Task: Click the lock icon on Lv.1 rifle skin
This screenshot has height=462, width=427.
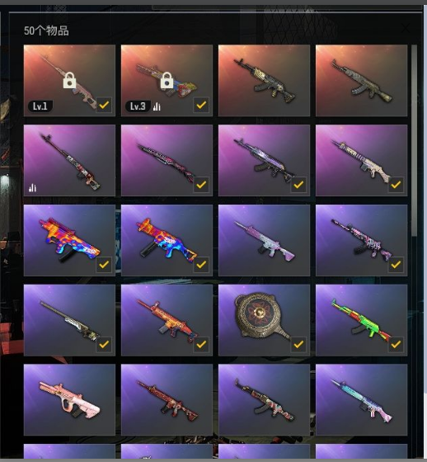Action: tap(69, 80)
